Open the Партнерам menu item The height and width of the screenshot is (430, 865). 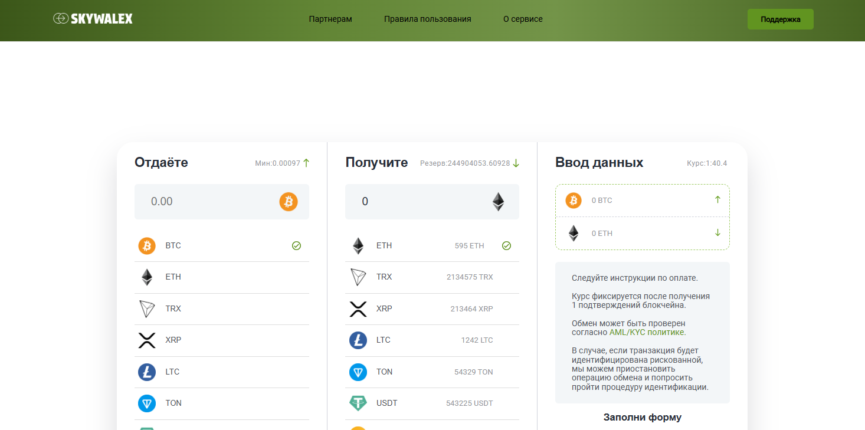click(330, 19)
